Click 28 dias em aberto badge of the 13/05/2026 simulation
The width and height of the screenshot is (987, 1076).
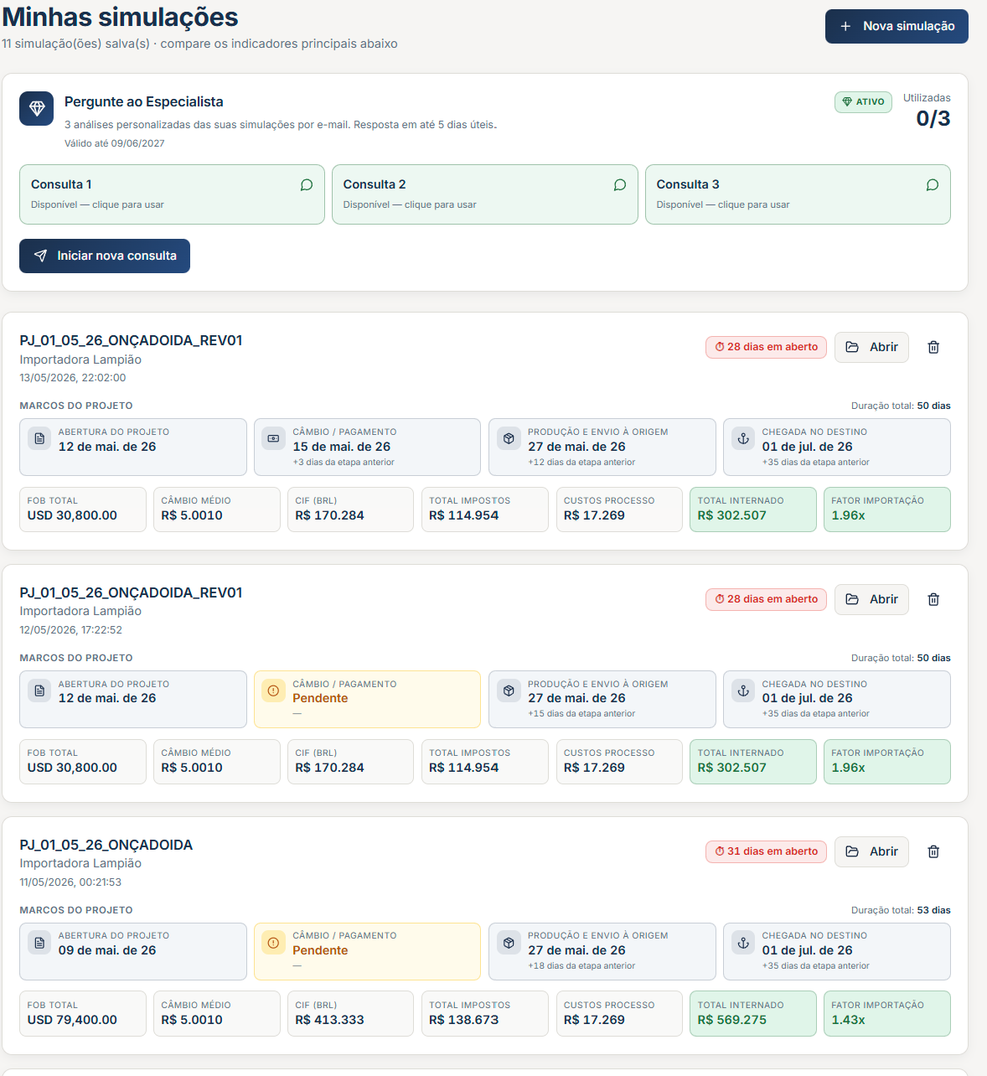pyautogui.click(x=766, y=347)
